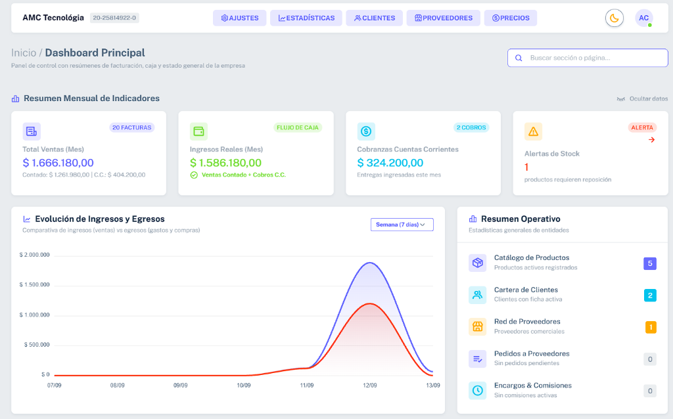
Task: Click the Encargos & Comisiones row title
Action: [532, 386]
